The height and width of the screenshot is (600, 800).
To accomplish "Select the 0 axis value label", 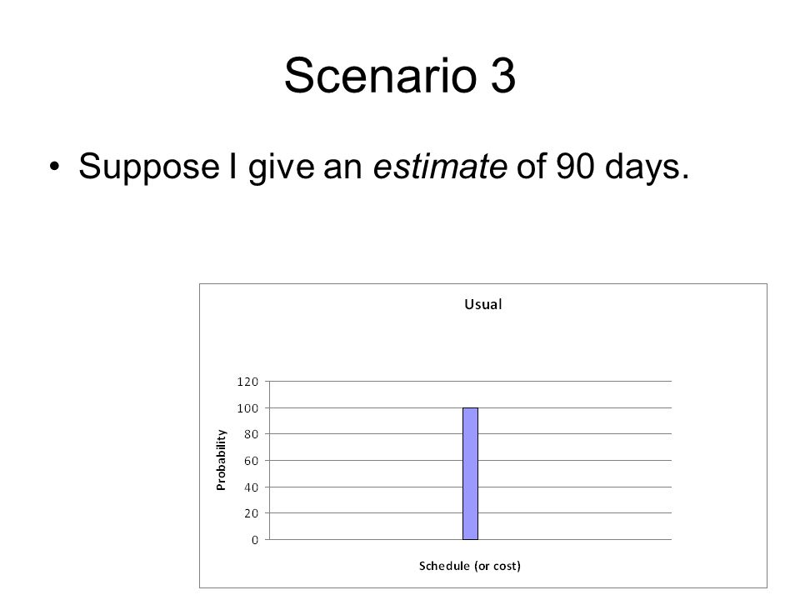I will [255, 540].
